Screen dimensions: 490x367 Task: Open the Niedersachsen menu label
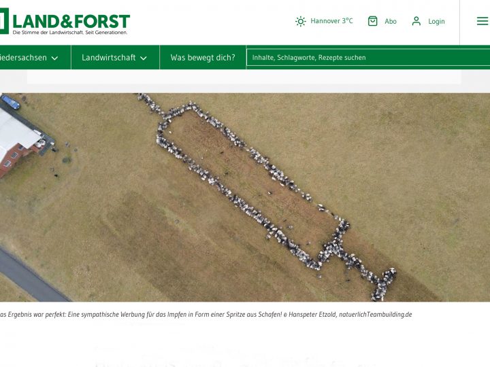[x=23, y=58]
